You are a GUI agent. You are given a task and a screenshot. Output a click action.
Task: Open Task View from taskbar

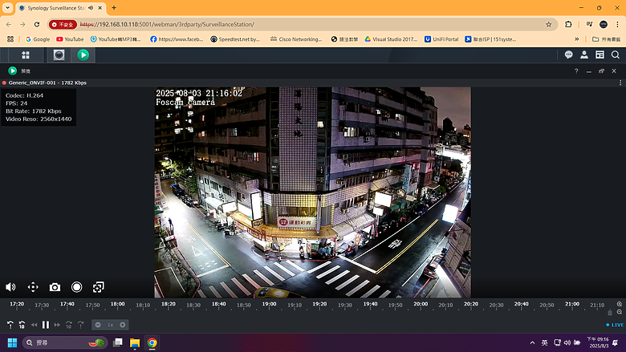(118, 342)
